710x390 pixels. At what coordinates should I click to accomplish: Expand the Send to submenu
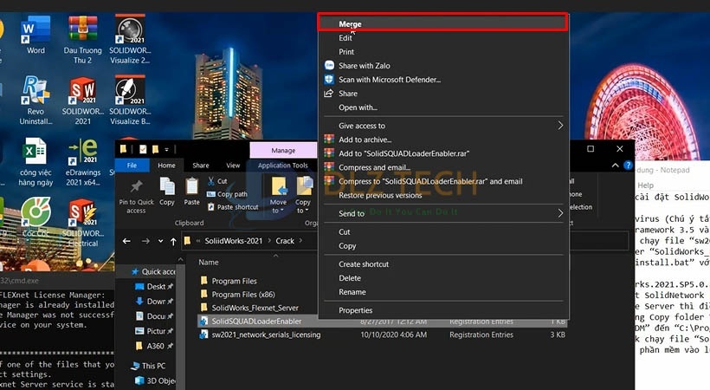tap(442, 213)
